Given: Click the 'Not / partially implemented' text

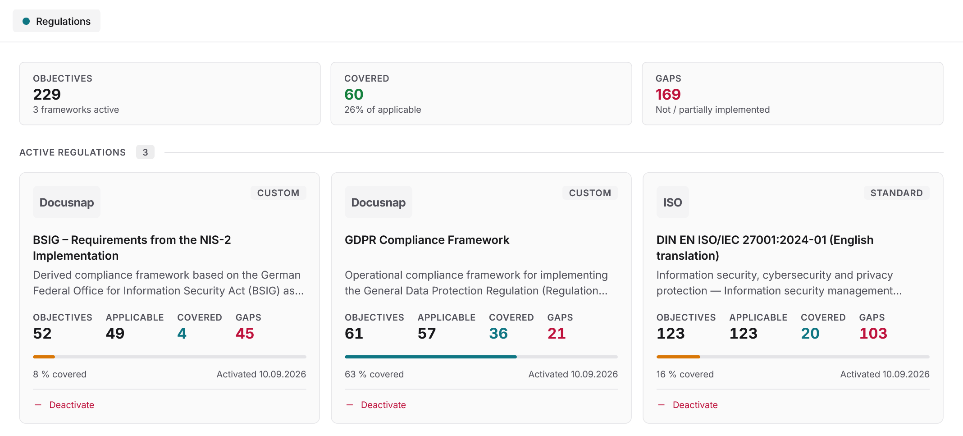Looking at the screenshot, I should coord(712,110).
